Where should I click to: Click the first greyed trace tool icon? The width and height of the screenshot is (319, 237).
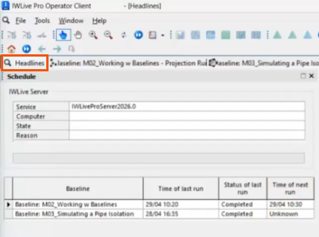[12, 35]
